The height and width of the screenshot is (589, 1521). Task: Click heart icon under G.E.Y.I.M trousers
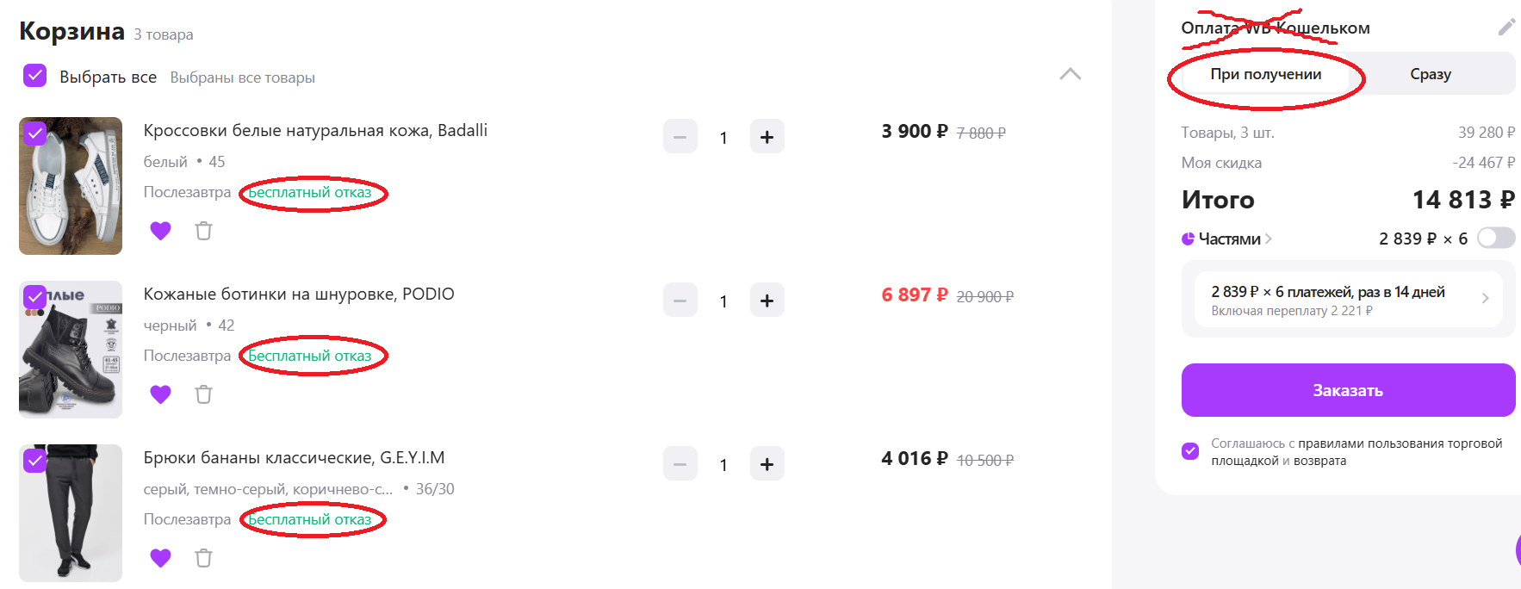coord(160,558)
